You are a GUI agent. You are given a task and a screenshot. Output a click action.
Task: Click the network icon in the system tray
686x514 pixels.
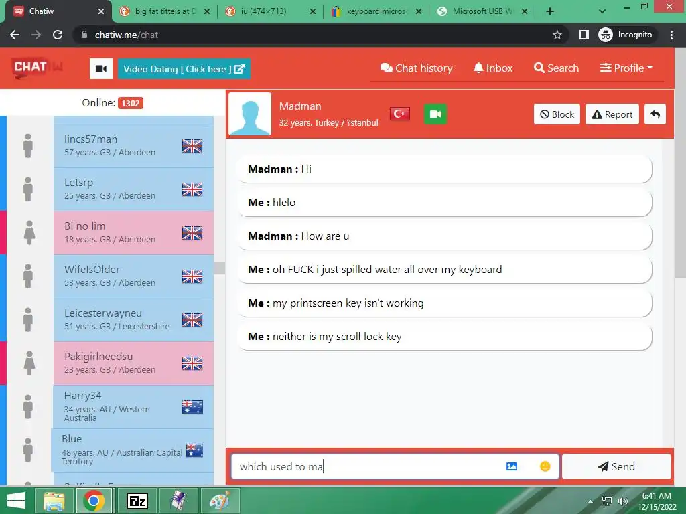click(607, 501)
